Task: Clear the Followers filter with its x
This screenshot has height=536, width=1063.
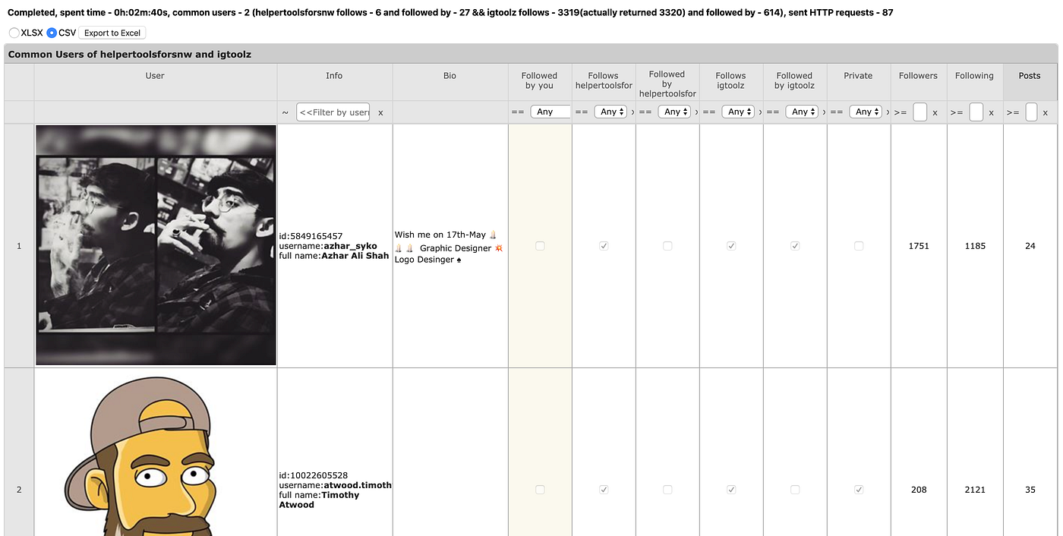Action: 935,112
